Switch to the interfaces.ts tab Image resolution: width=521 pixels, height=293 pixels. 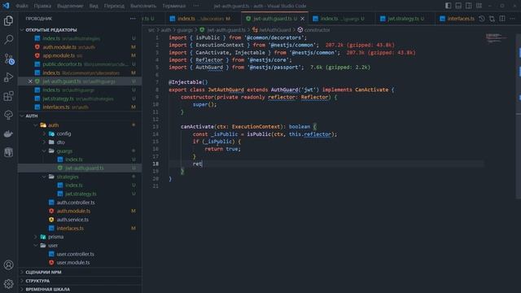coord(458,19)
